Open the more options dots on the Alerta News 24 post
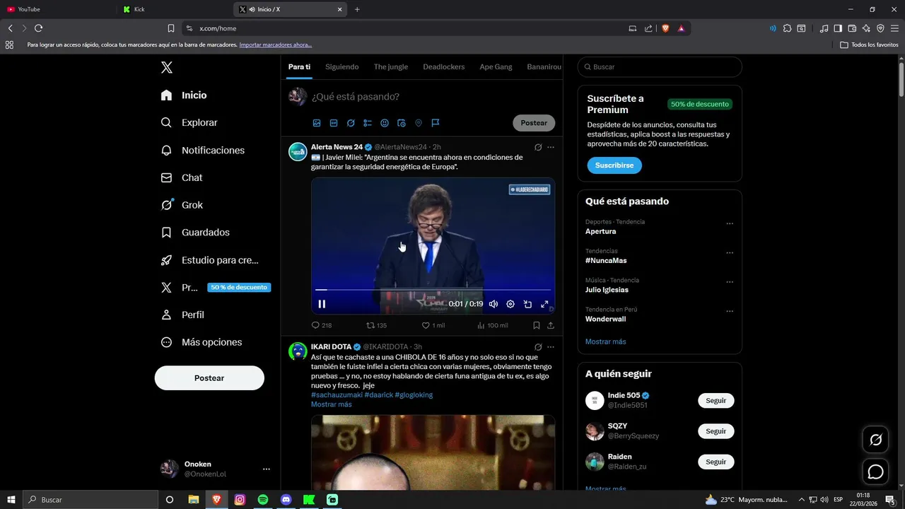The width and height of the screenshot is (905, 509). pyautogui.click(x=551, y=147)
